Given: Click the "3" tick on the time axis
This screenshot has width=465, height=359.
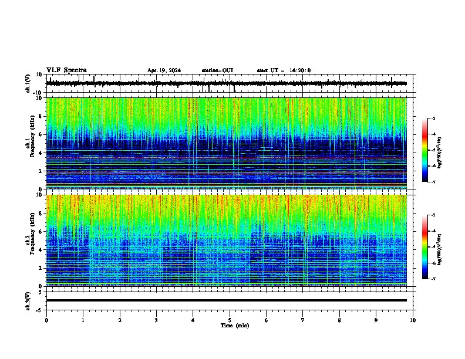Looking at the screenshot, I should pos(156,320).
